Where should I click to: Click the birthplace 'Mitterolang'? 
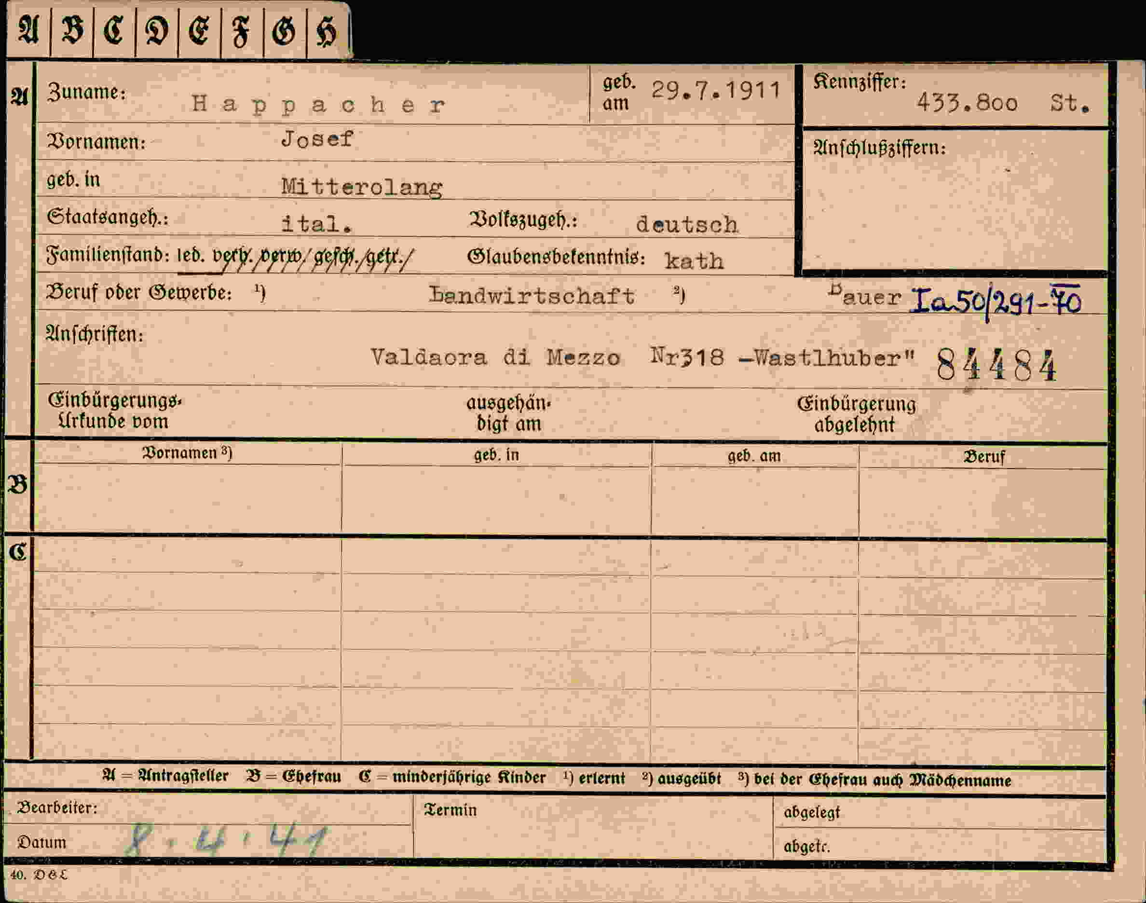tap(362, 187)
